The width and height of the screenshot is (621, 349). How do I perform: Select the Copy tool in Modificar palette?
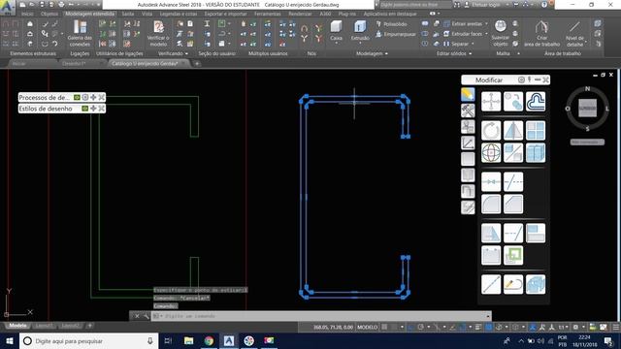coord(513,101)
